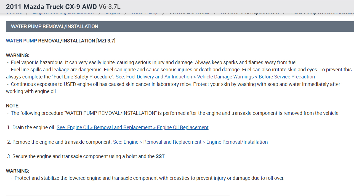Image resolution: width=354 pixels, height=196 pixels.
Task: Click the V6-3.7L engine label
Action: 110,7
